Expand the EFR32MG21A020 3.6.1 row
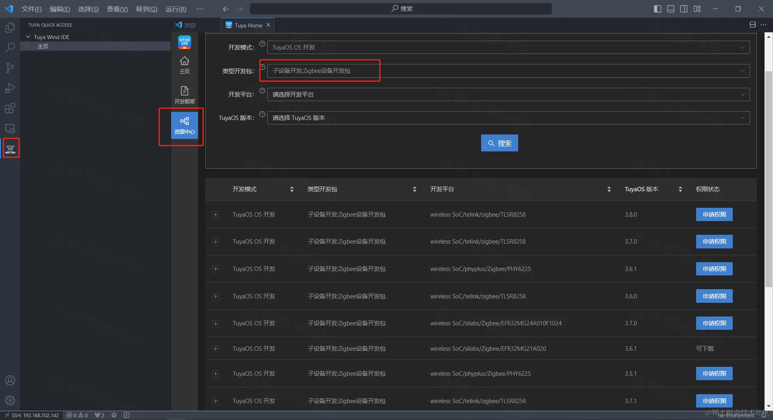Screen dimensions: 773x420 [216, 349]
